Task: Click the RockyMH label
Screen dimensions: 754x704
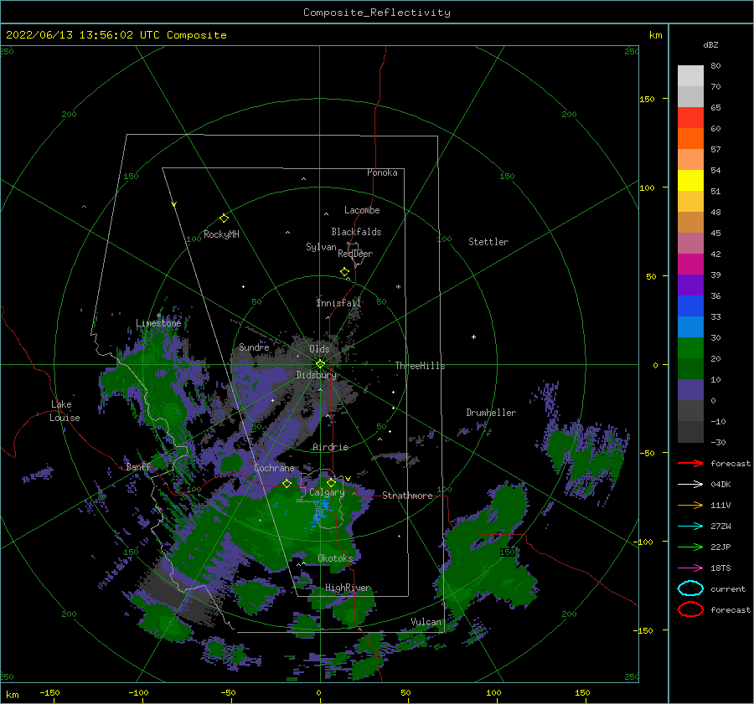Action: pos(221,234)
